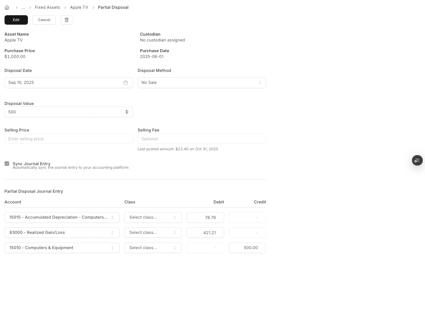This screenshot has width=425, height=309.
Task: Click the floating feedback widget icon
Action: [x=417, y=160]
